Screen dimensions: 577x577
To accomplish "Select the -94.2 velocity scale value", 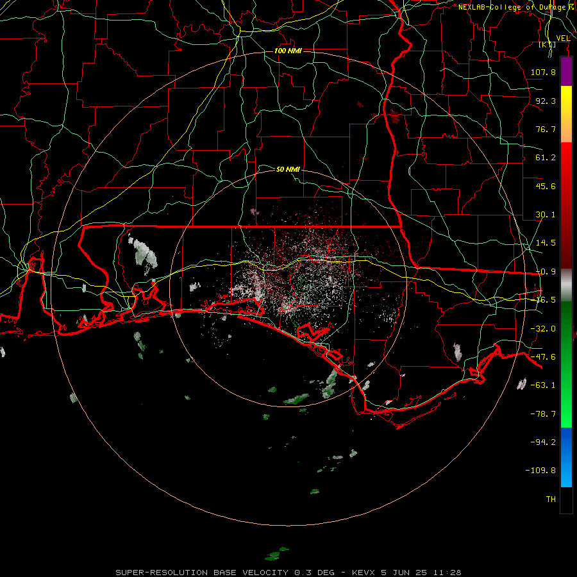I will pyautogui.click(x=543, y=442).
